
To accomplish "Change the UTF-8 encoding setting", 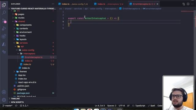I will [x=122, y=106].
